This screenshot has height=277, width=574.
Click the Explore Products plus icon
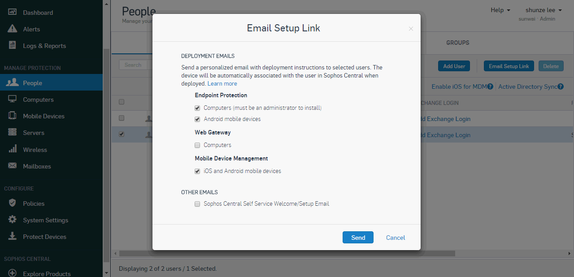tap(13, 273)
